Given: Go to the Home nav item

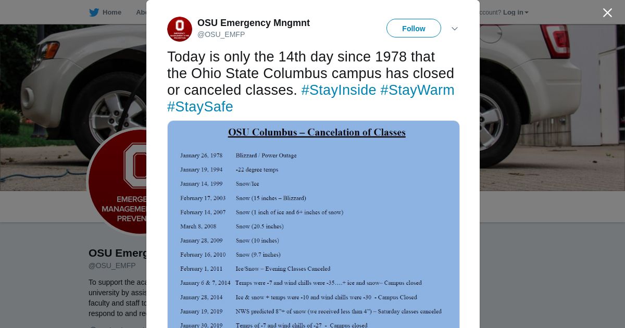Looking at the screenshot, I should [x=111, y=12].
